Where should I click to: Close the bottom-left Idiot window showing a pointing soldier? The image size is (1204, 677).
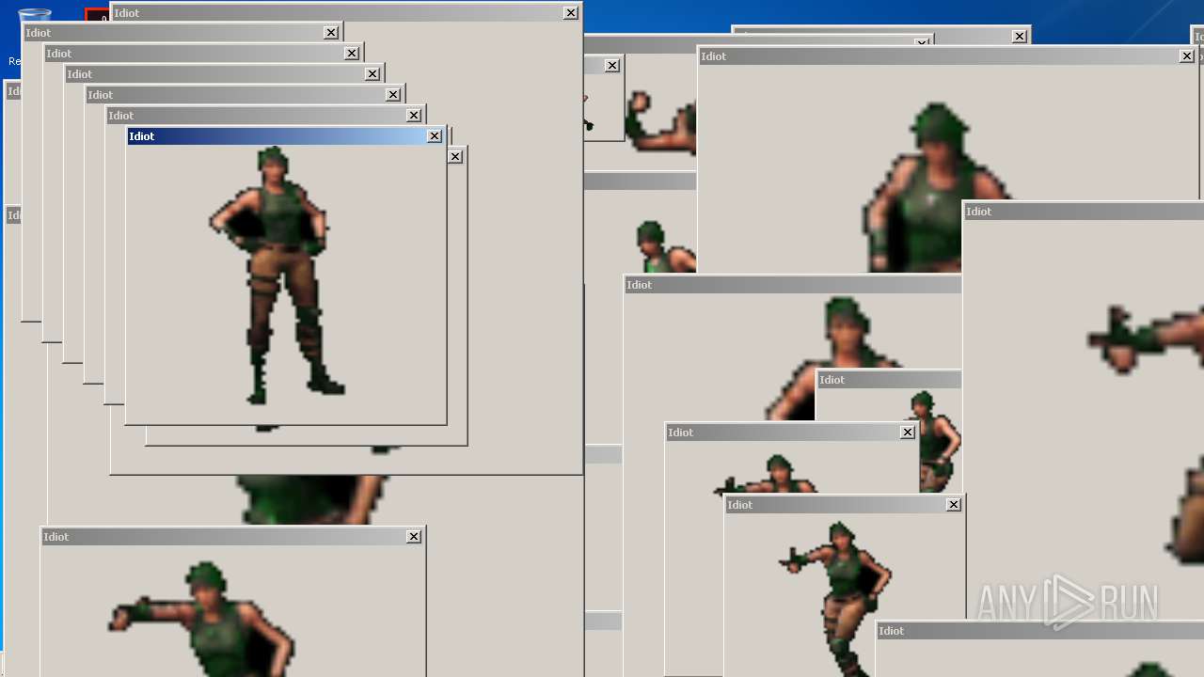[414, 537]
